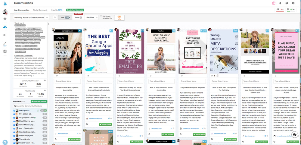Screen dimensions: 301x145
Task: Open the bar chart insights sidebar icon
Action: pos(5,51)
